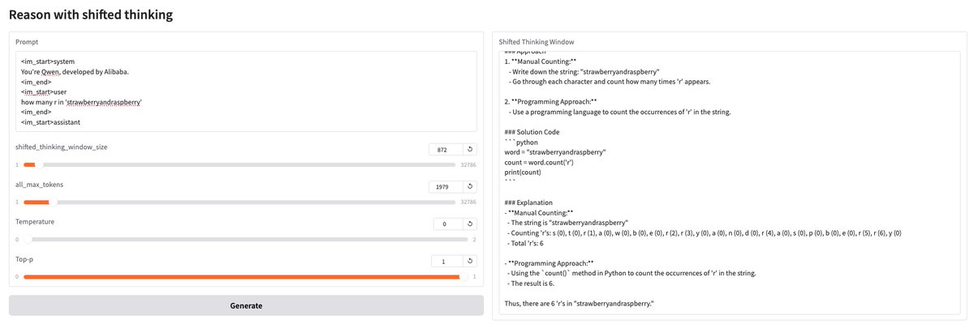This screenshot has height=328, width=974.
Task: Click the 'count = word.count('r')' line
Action: point(539,162)
